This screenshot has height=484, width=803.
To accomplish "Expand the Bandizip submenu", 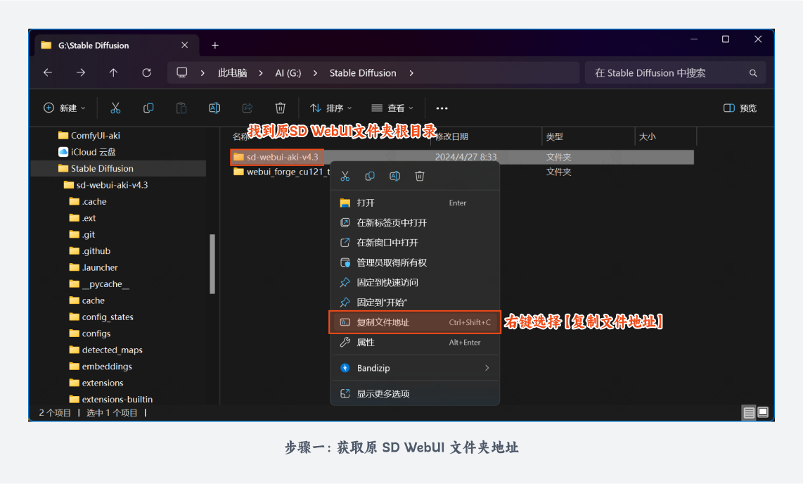I will 415,368.
